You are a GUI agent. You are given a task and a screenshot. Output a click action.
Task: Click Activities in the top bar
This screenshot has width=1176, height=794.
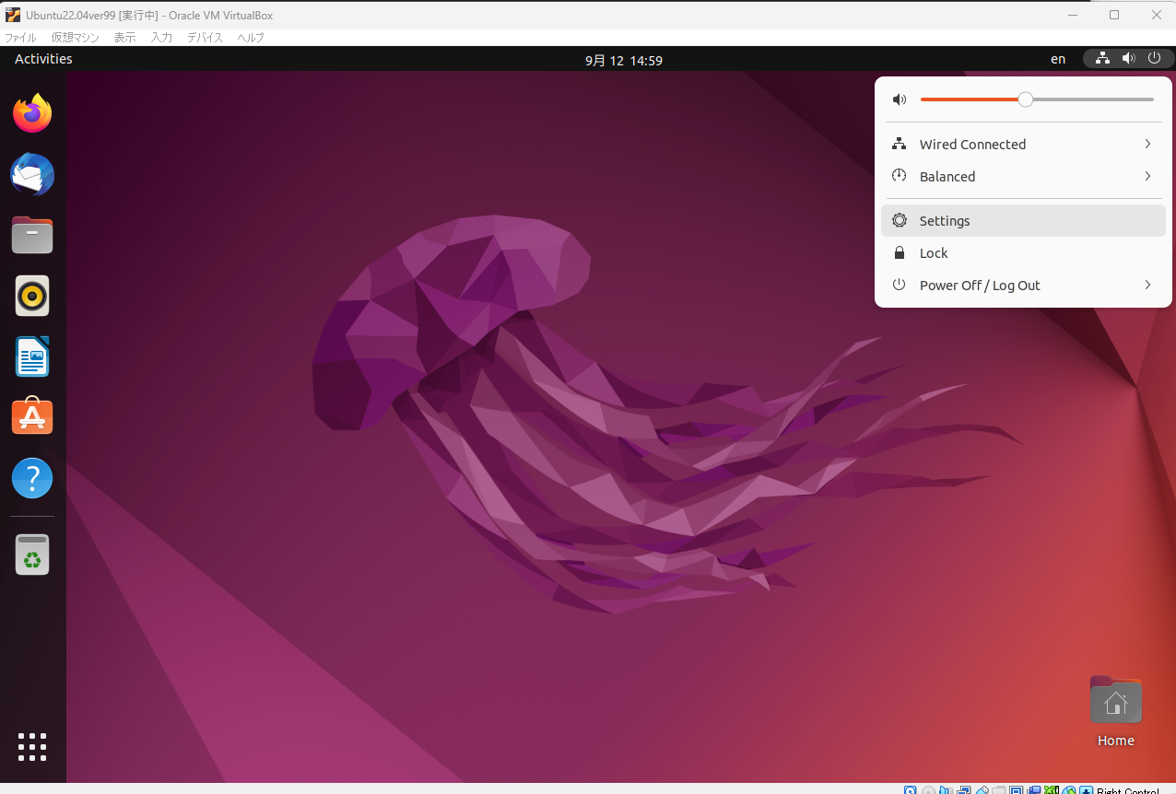tap(42, 58)
